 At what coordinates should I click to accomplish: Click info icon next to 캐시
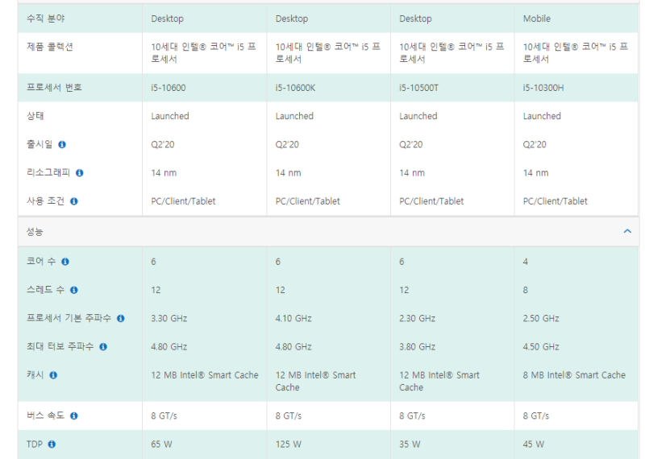(x=53, y=375)
